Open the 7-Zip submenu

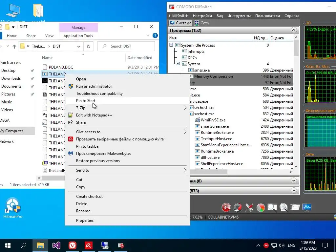click(x=127, y=108)
